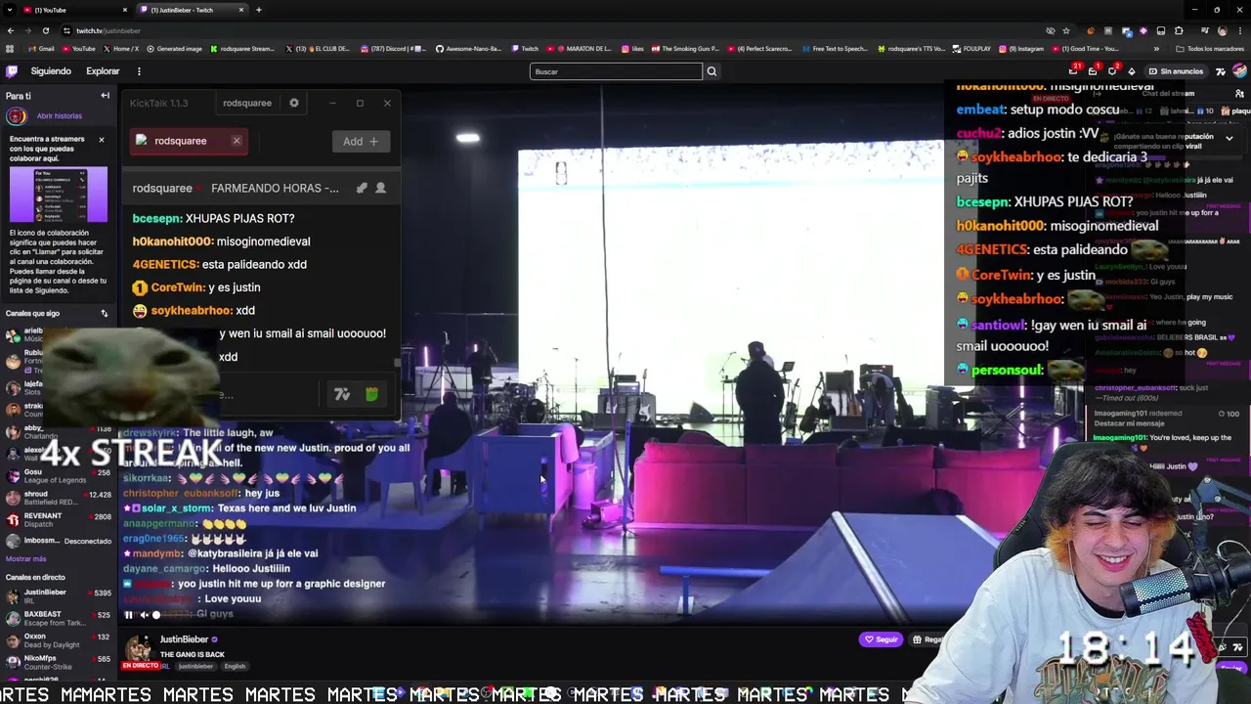Open the Instagram bookmark
This screenshot has width=1251, height=704.
1020,49
